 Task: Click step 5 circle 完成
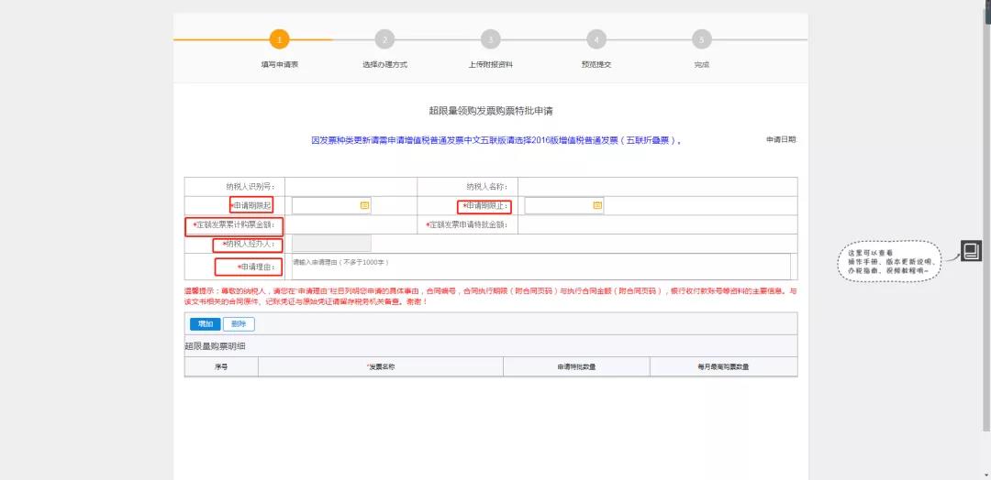(702, 39)
